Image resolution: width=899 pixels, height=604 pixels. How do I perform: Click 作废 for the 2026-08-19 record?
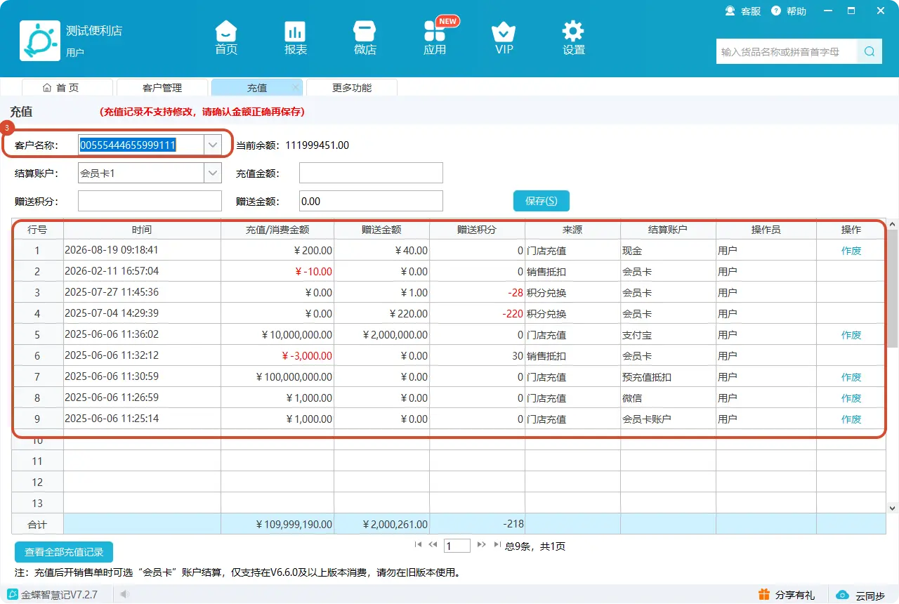pos(851,251)
